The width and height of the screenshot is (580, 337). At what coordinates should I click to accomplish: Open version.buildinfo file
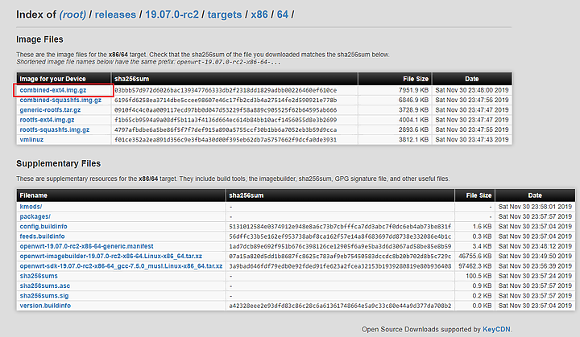pos(45,306)
